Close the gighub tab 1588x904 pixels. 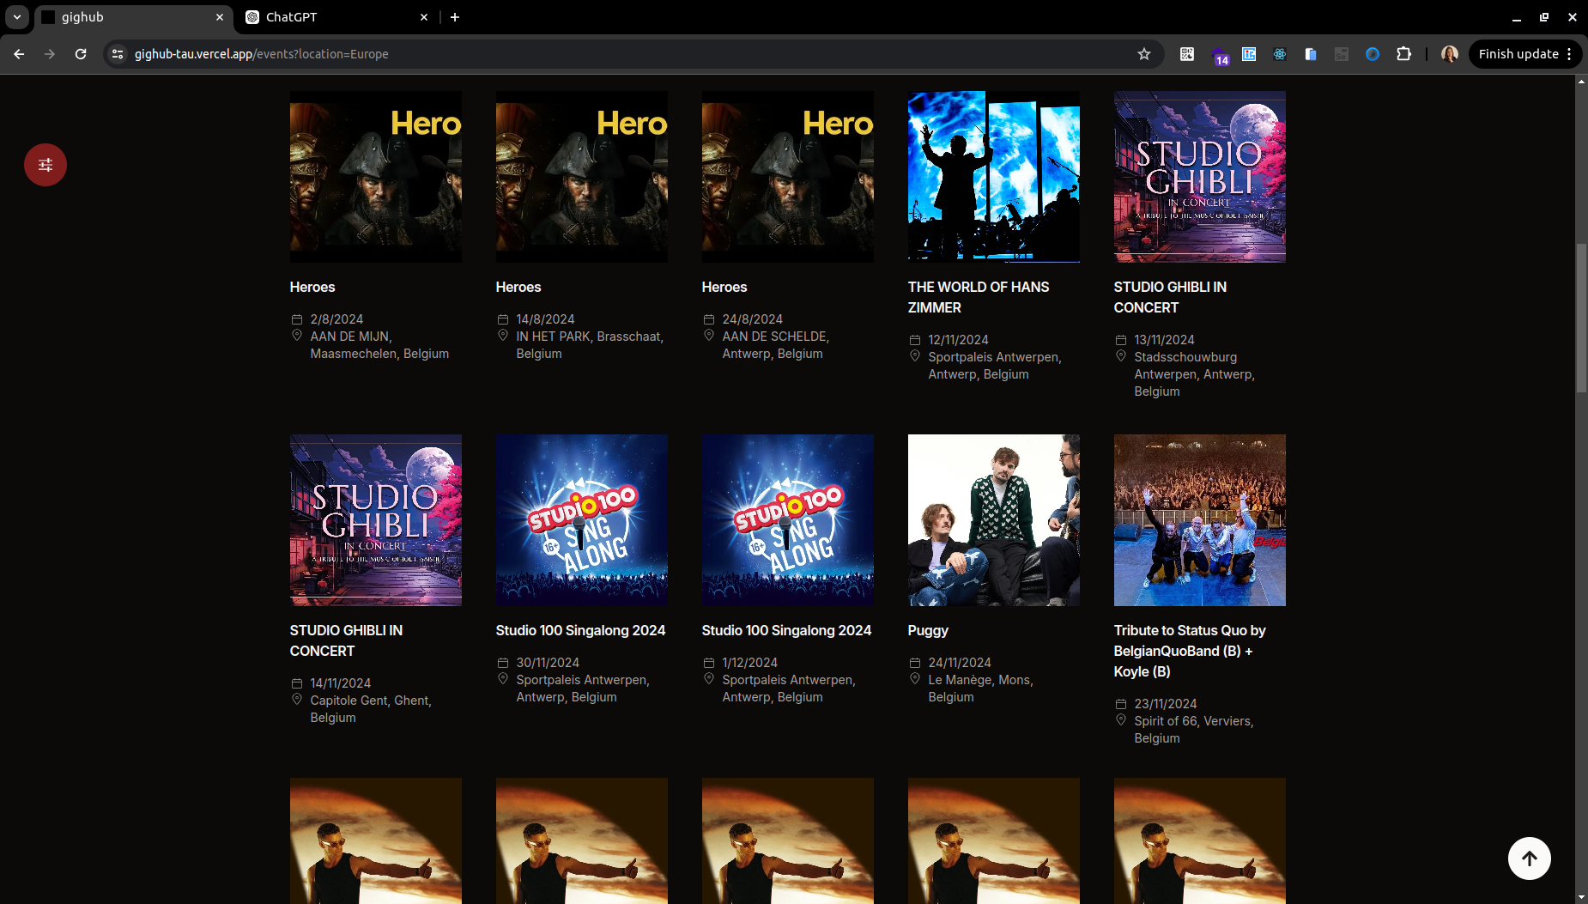(220, 17)
